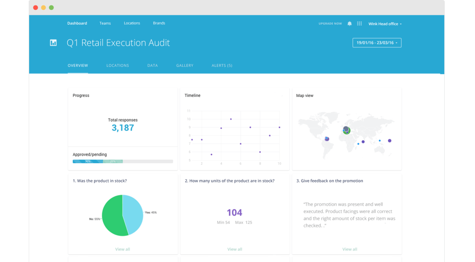Click the large green-ringed map marker over Europe
The image size is (475, 262).
[x=346, y=130]
